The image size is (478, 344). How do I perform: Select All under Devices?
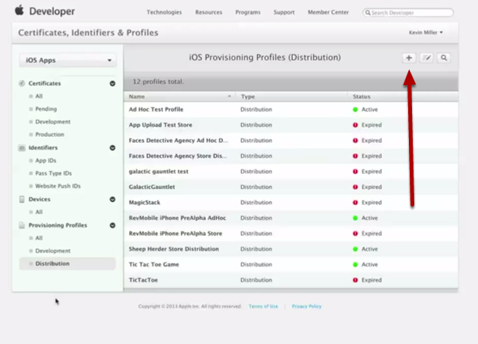pyautogui.click(x=39, y=212)
